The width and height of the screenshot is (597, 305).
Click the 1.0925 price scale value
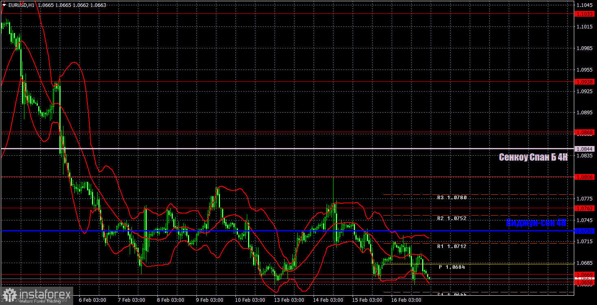[584, 91]
